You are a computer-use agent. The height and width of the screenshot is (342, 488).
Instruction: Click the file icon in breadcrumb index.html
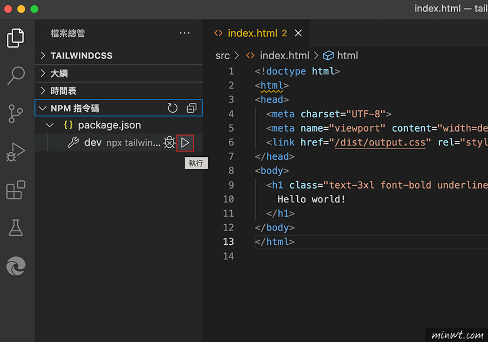coord(250,56)
